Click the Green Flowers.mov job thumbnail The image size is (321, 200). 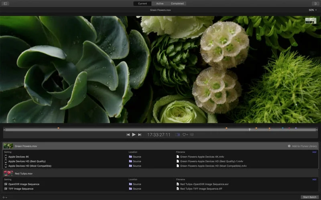point(8,146)
